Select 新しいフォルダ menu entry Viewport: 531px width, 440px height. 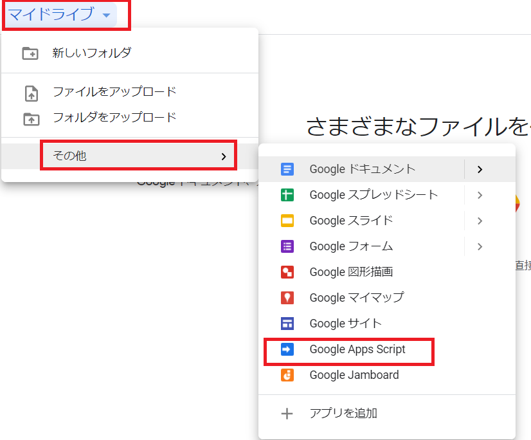[91, 53]
